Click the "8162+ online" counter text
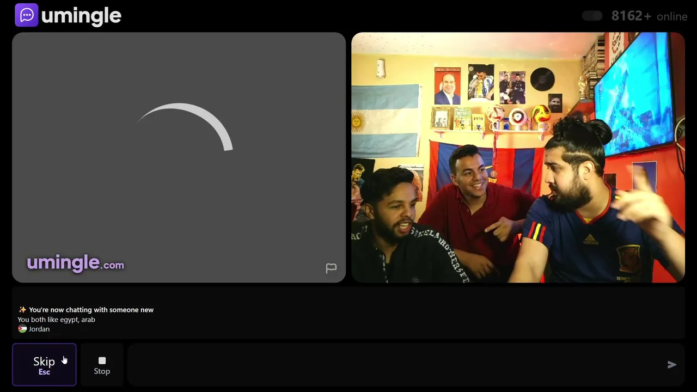The height and width of the screenshot is (392, 697). [649, 16]
